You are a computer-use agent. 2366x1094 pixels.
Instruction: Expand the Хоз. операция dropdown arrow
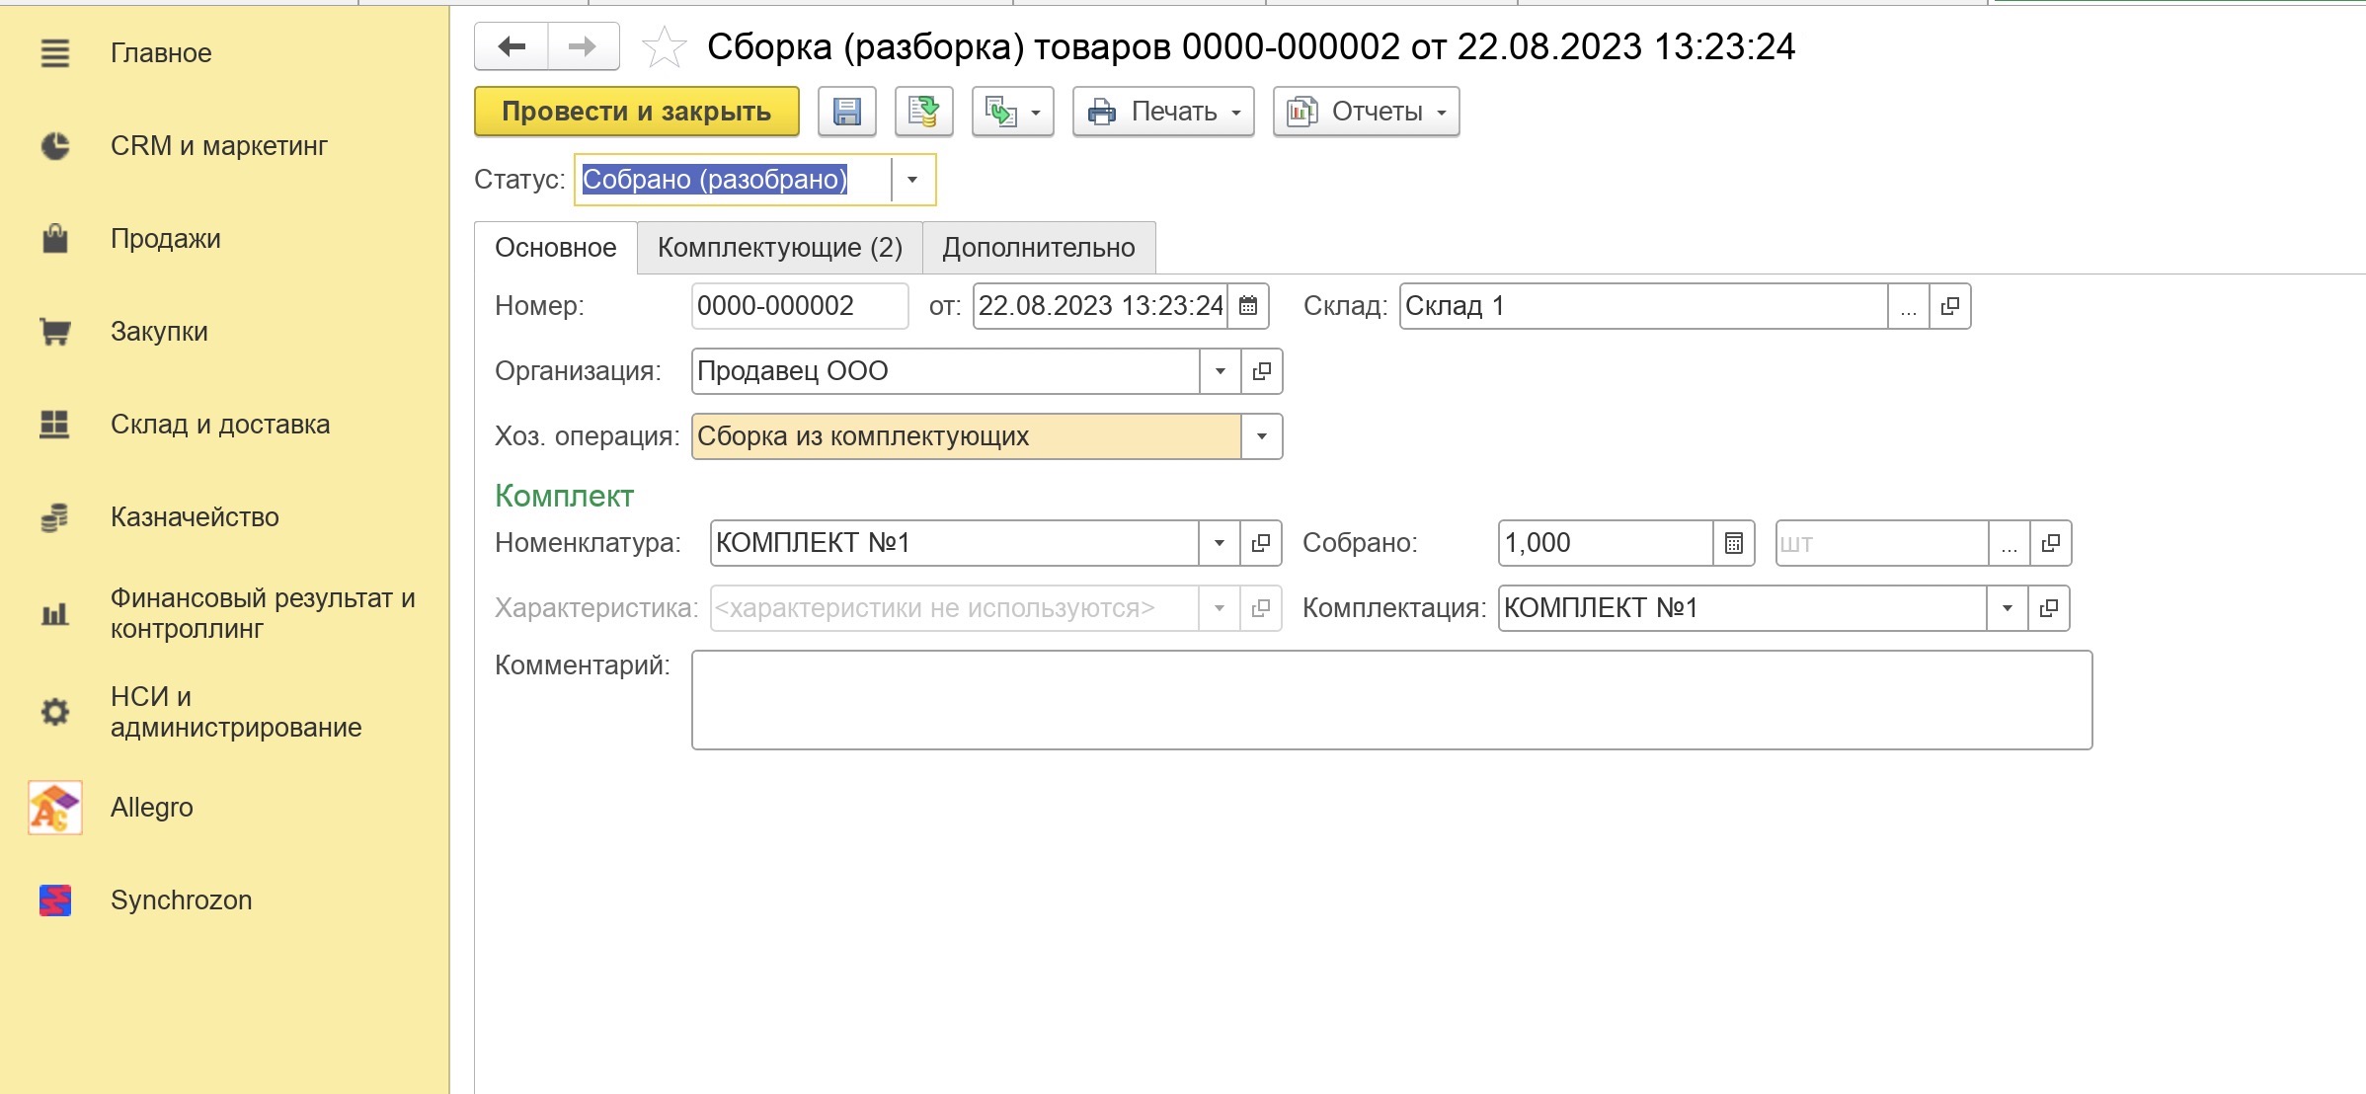(1262, 436)
